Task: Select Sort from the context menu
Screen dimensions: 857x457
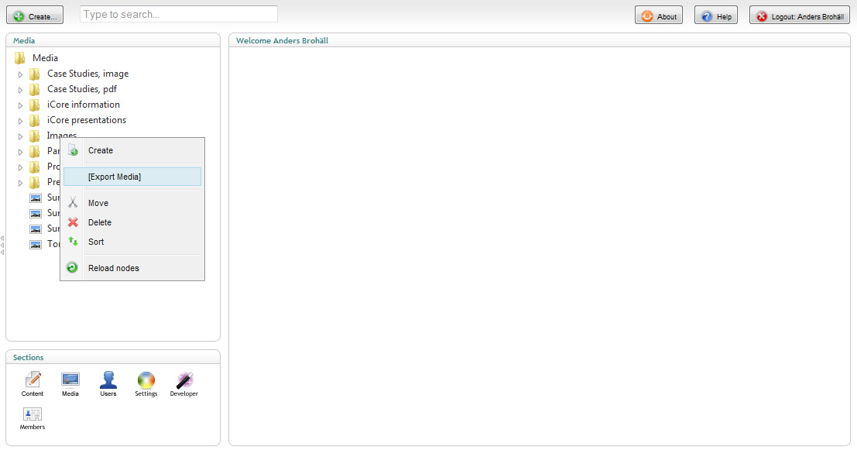Action: click(x=96, y=242)
